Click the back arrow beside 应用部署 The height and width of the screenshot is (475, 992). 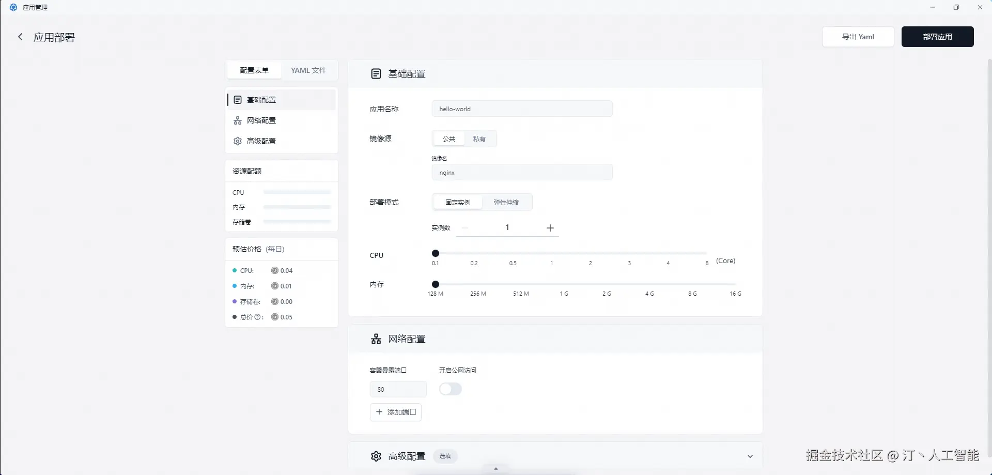point(20,37)
